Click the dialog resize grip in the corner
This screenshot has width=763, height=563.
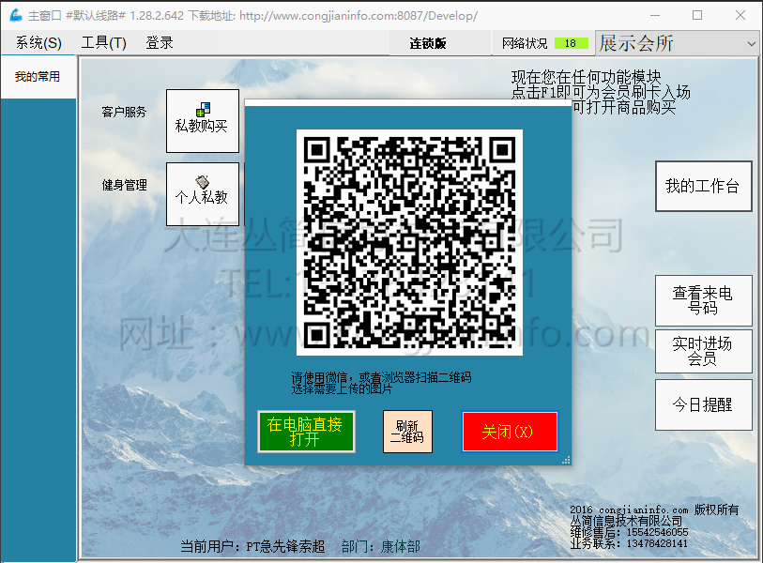pos(566,460)
